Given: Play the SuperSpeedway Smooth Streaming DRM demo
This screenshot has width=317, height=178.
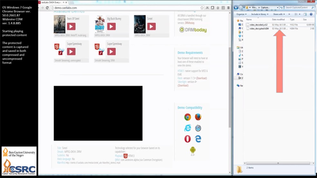Looking at the screenshot, I should (111, 52).
